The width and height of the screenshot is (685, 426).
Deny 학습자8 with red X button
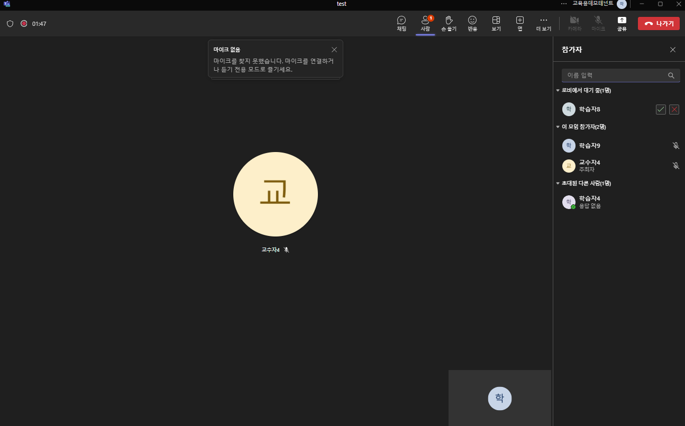pos(674,109)
